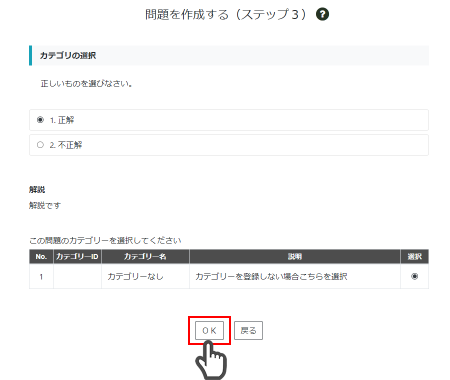The image size is (450, 380).
Task: Click the text 正しいものを選びなさい。
Action: pyautogui.click(x=86, y=83)
